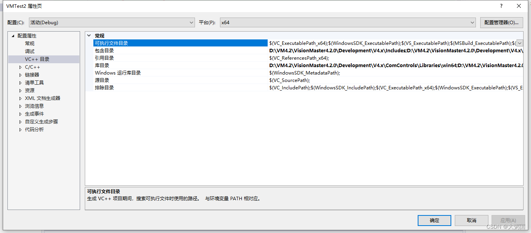This screenshot has height=233, width=531.
Task: Collapse the 常规 property group chevron
Action: pos(89,36)
